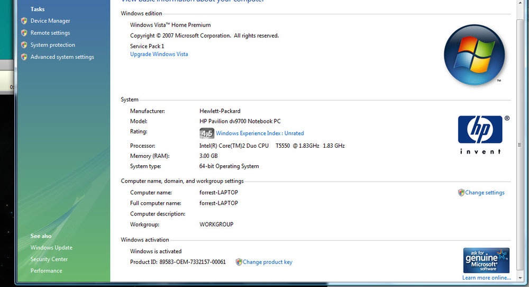Click Change settings for computer name
This screenshot has height=287, width=529.
click(485, 192)
